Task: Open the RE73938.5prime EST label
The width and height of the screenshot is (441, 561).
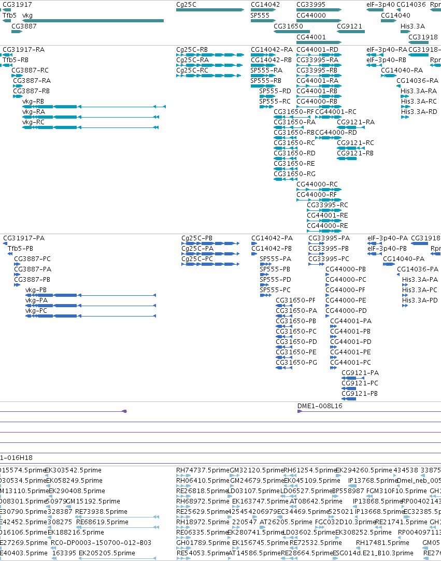Action: click(101, 512)
